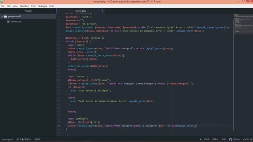Open the Edit menu

[x=9, y=6]
